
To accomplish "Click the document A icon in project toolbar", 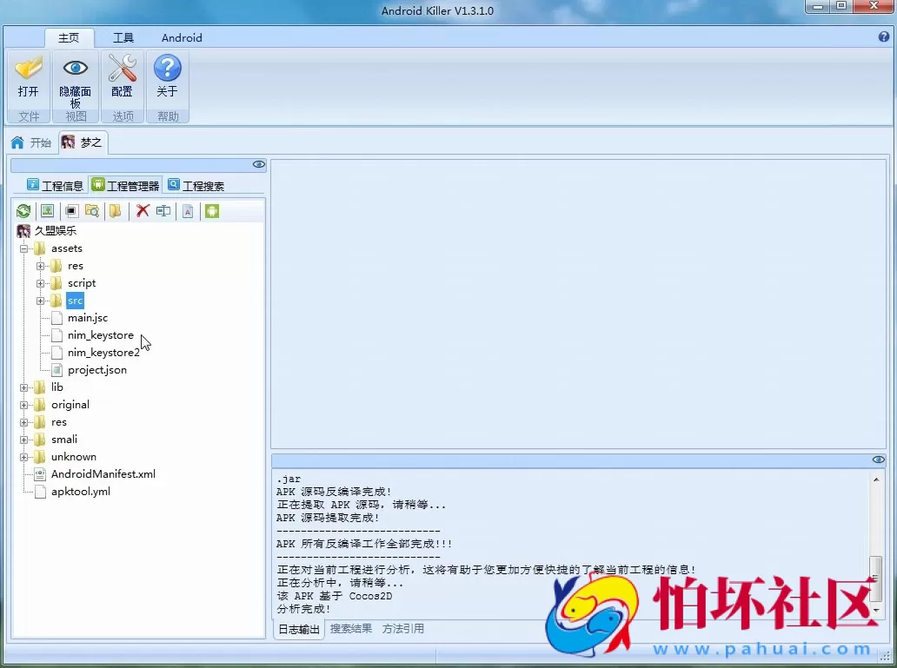I will [x=188, y=210].
